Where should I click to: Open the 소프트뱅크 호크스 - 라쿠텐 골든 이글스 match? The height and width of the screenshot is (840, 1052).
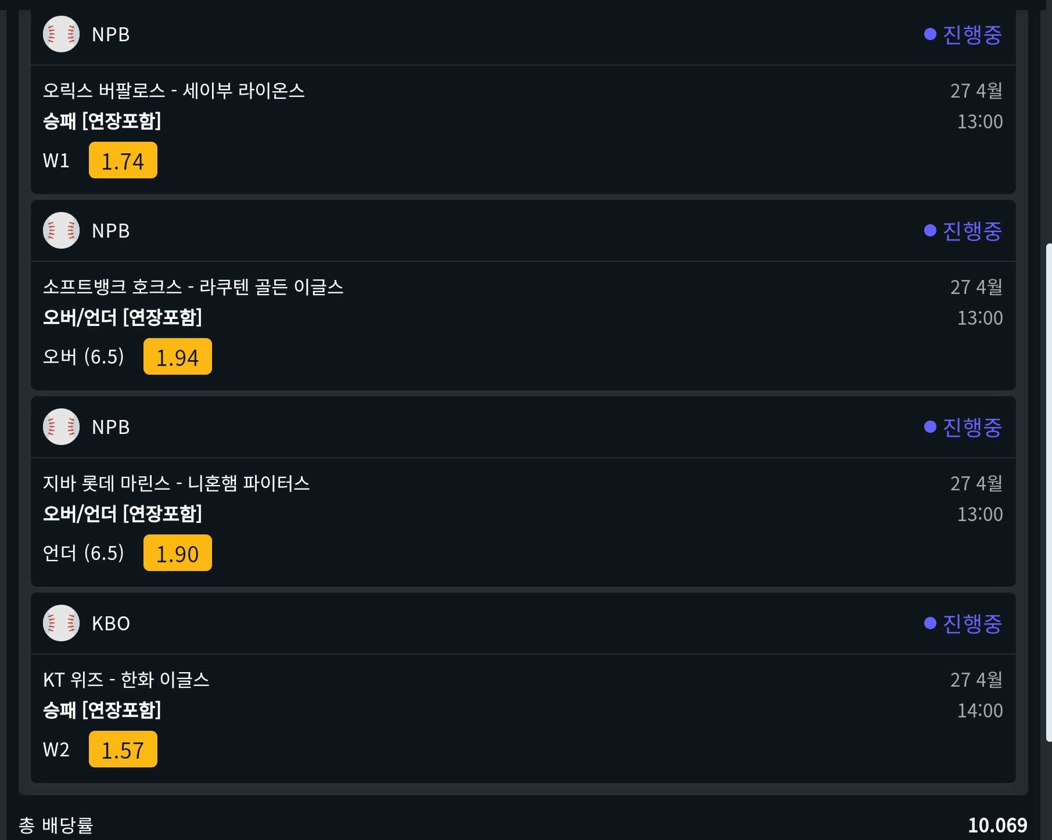[193, 287]
